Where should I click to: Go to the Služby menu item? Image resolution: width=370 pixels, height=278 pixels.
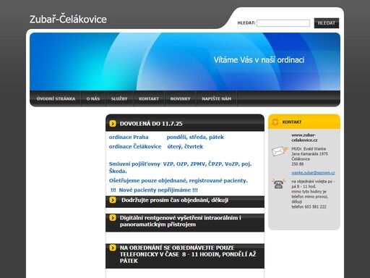point(119,98)
